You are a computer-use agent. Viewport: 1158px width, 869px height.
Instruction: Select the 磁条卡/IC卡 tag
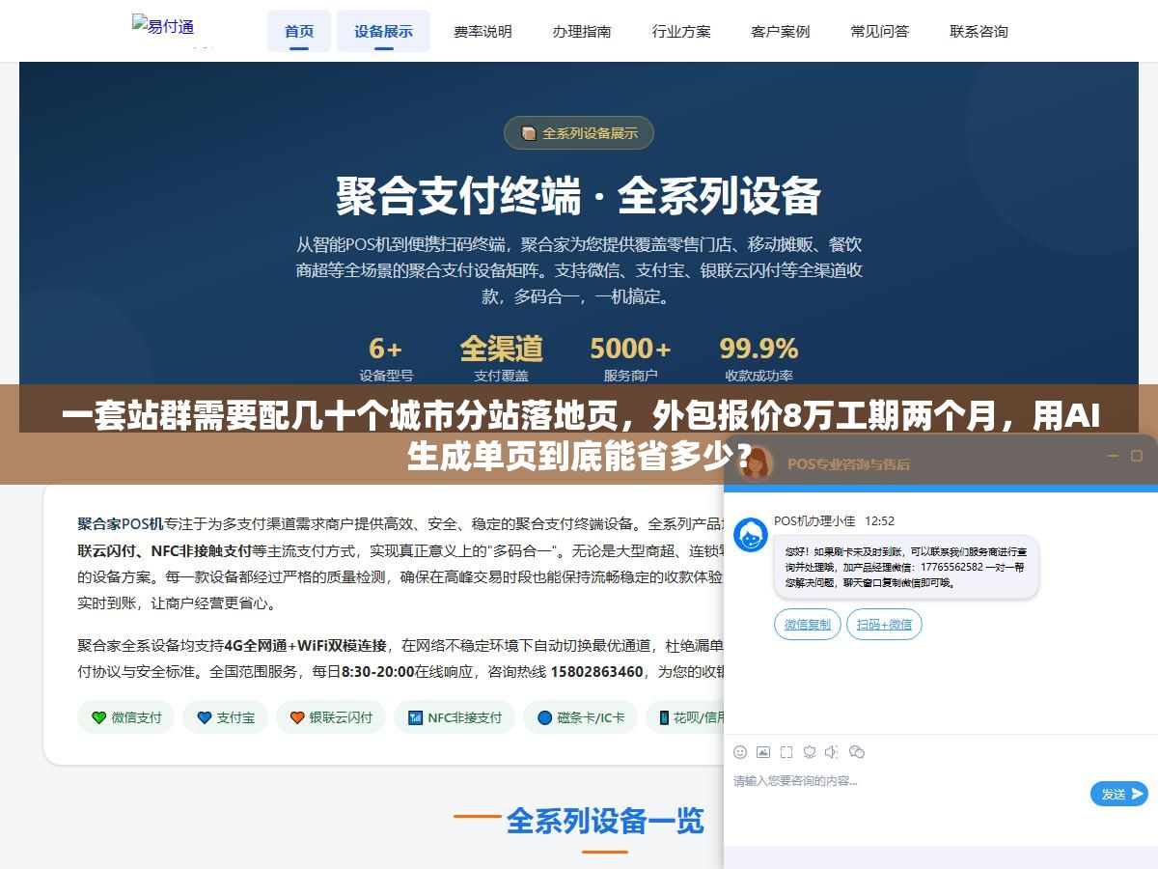click(580, 717)
